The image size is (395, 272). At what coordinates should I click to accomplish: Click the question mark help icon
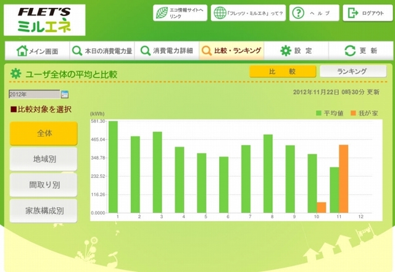point(298,13)
